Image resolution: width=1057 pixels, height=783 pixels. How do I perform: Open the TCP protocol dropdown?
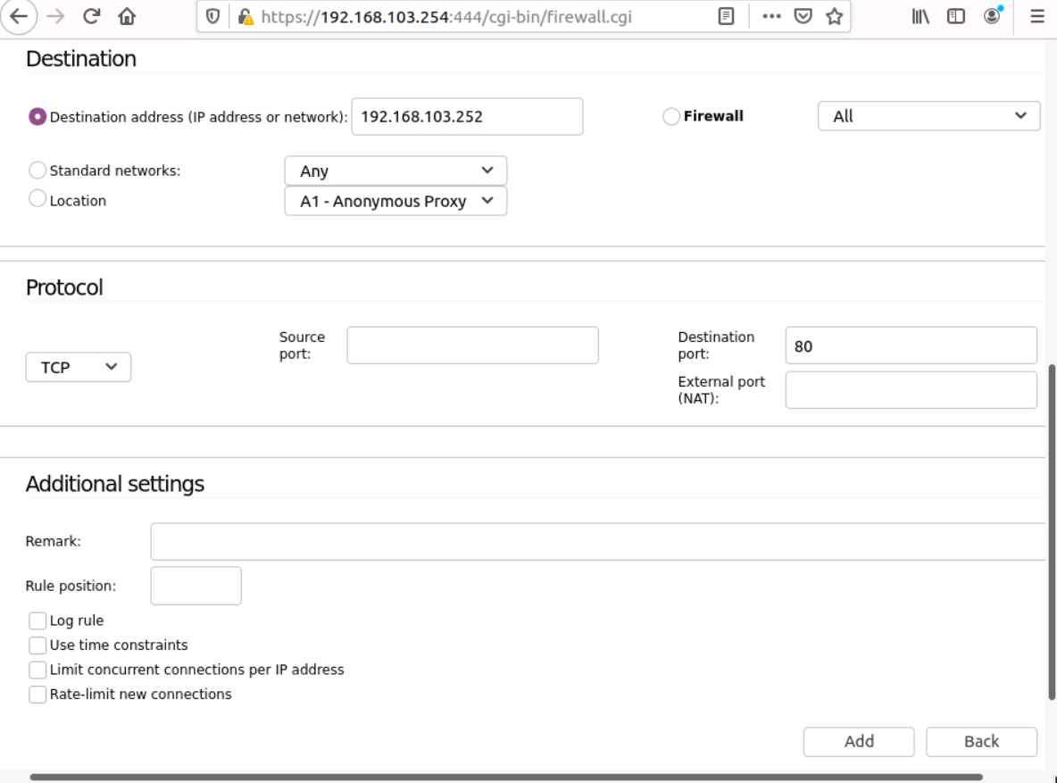click(x=79, y=367)
